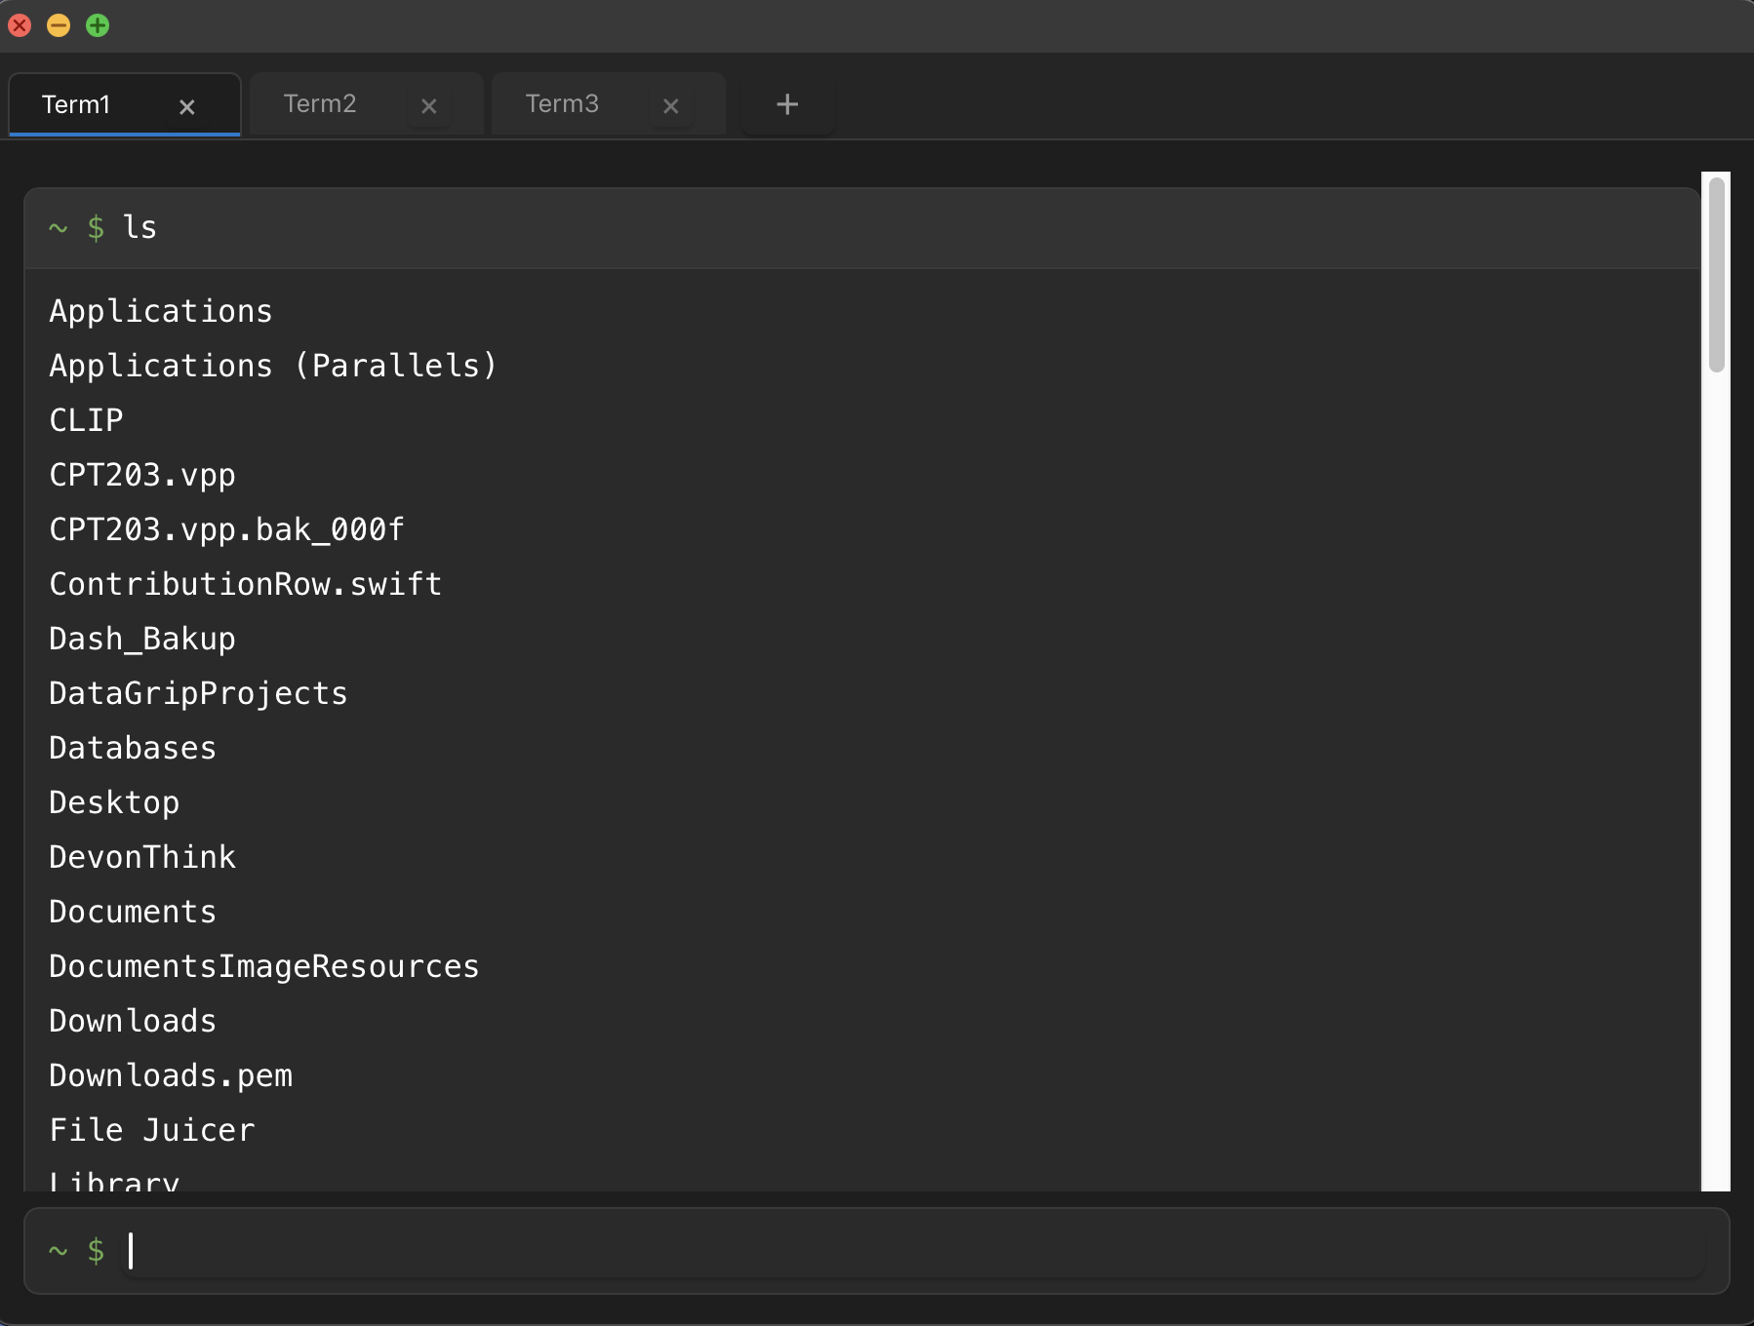
Task: Close the Term2 tab
Action: pos(428,106)
